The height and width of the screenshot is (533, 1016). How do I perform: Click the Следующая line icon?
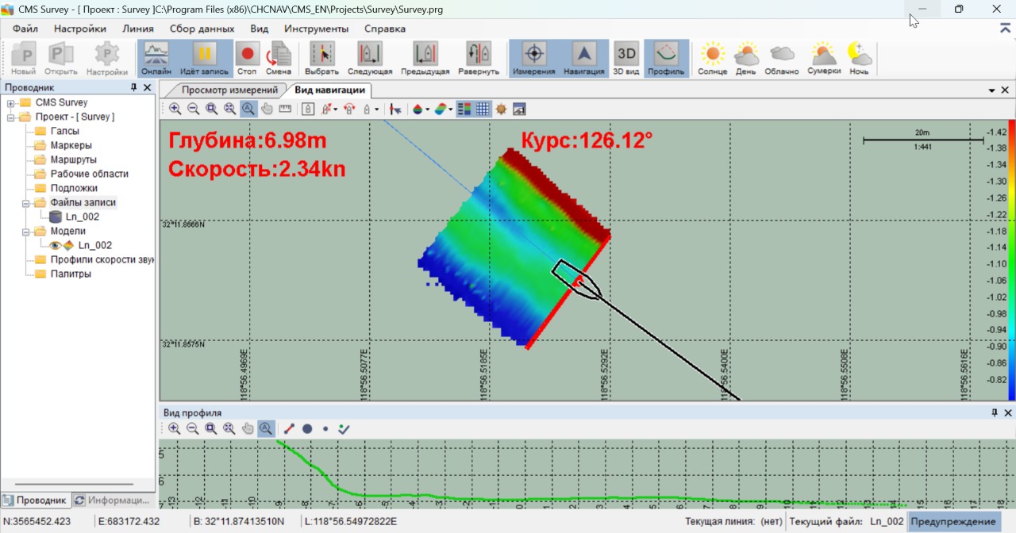(x=370, y=58)
